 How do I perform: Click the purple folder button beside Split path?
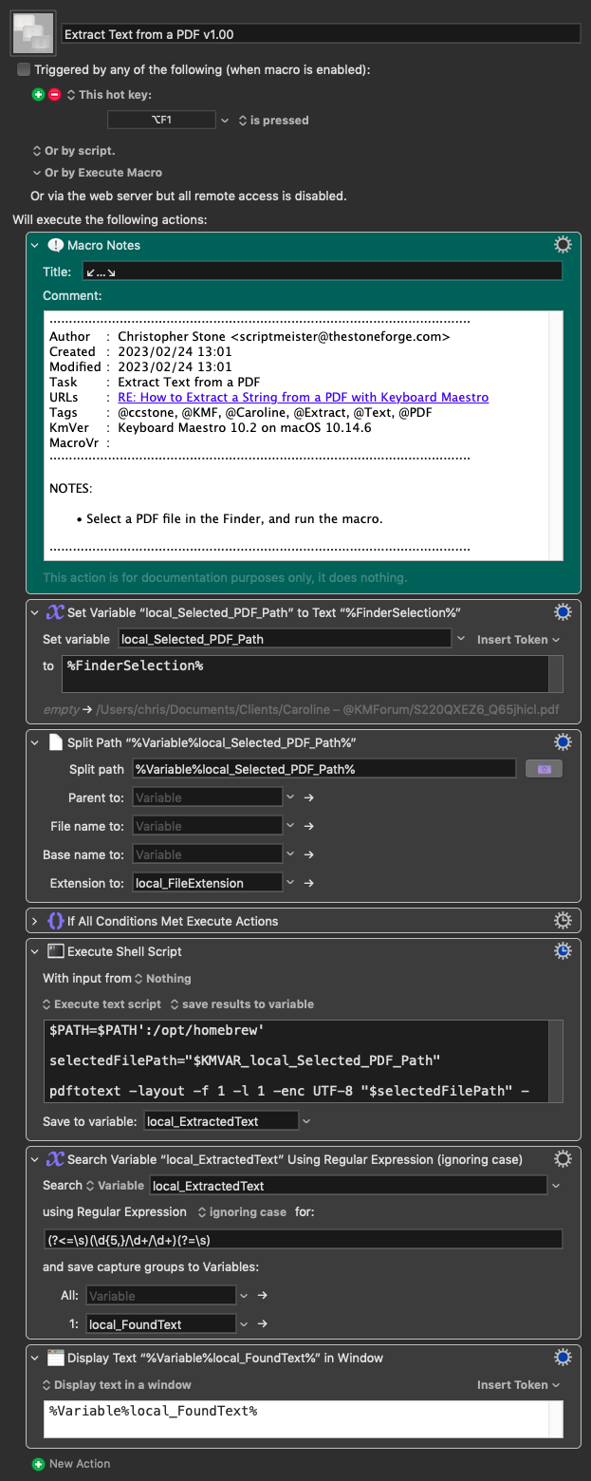coord(544,768)
